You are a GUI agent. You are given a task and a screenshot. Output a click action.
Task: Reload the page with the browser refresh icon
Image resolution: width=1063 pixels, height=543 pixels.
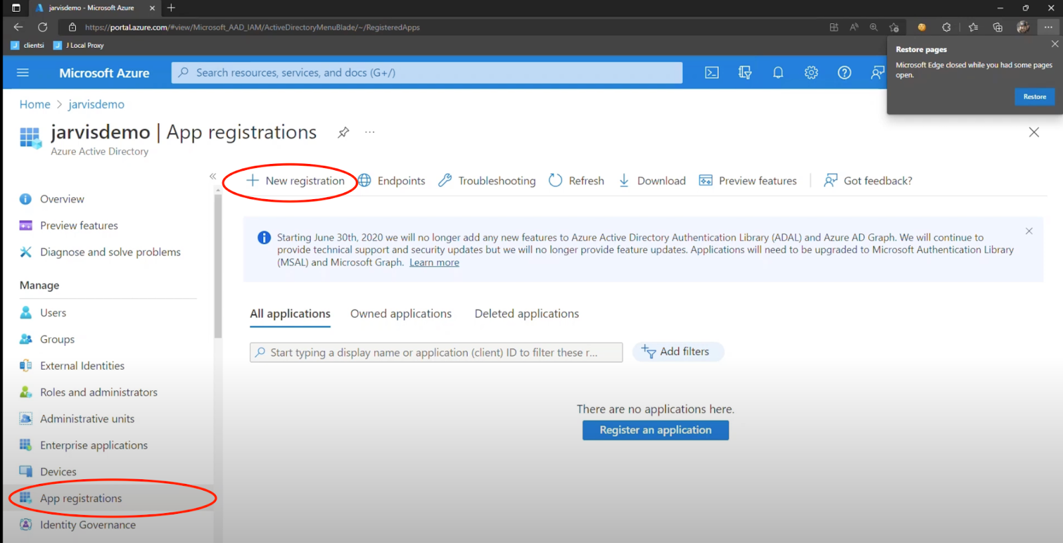pos(43,27)
